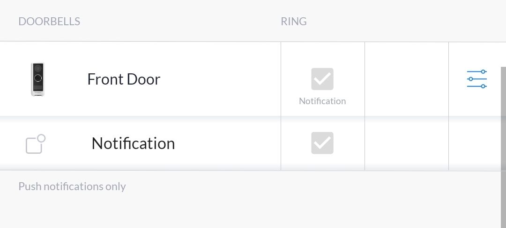Image resolution: width=506 pixels, height=228 pixels.
Task: Click the last empty cell in Notification row
Action: (x=473, y=143)
